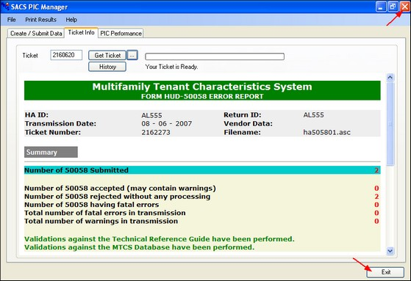Viewport: 411px width, 281px height.
Task: Open the Print Results menu
Action: 40,20
